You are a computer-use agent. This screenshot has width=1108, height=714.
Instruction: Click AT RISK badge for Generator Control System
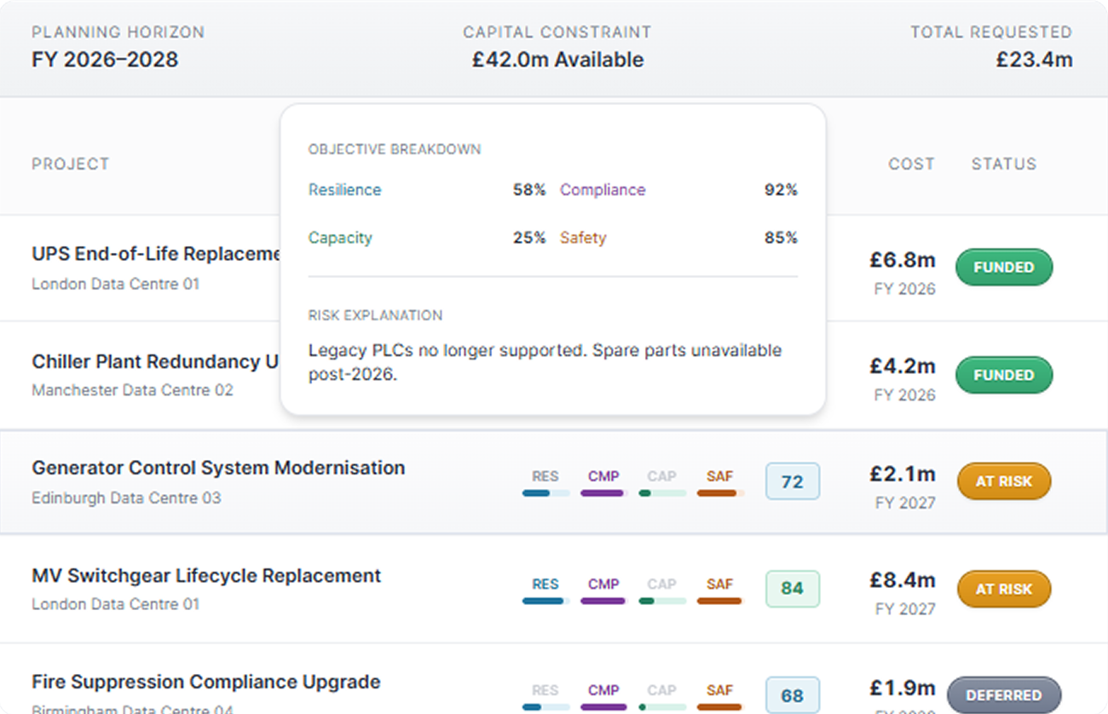(1003, 481)
